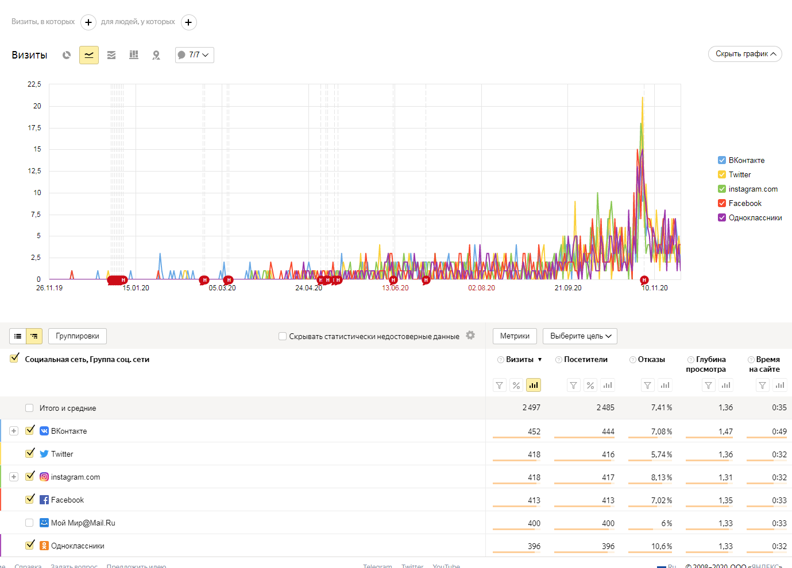Viewport: 792px width, 568px height.
Task: Uncheck the Одноклассники table row
Action: click(x=30, y=545)
